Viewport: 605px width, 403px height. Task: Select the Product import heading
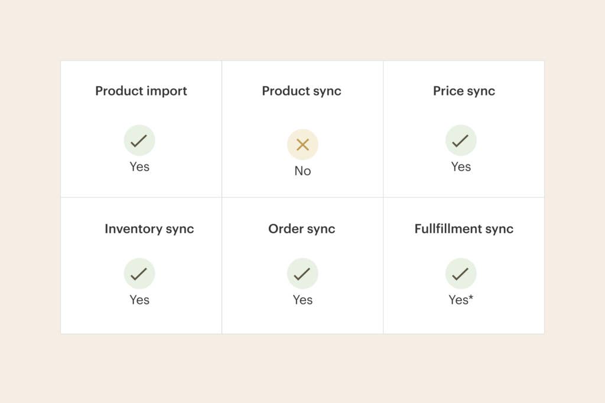(x=141, y=91)
